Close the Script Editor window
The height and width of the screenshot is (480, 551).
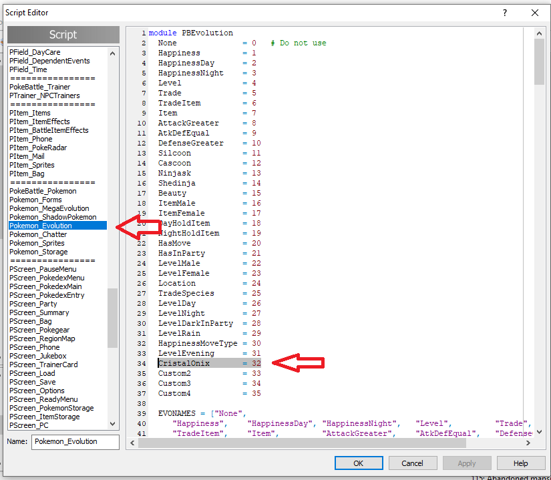click(x=534, y=13)
